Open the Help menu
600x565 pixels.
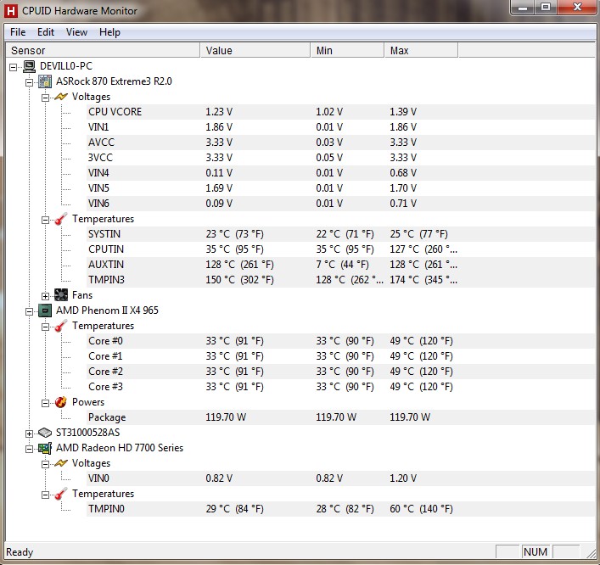(x=109, y=32)
